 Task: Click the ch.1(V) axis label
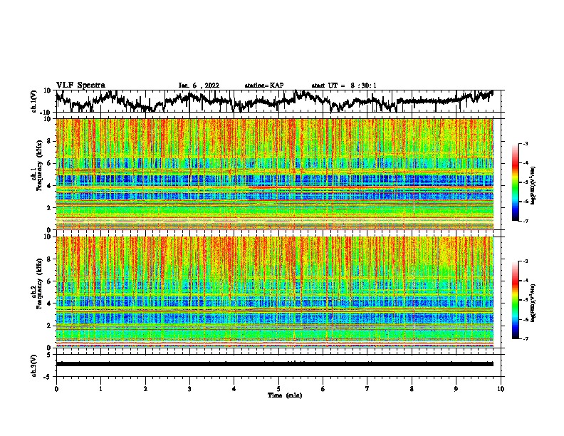(34, 101)
